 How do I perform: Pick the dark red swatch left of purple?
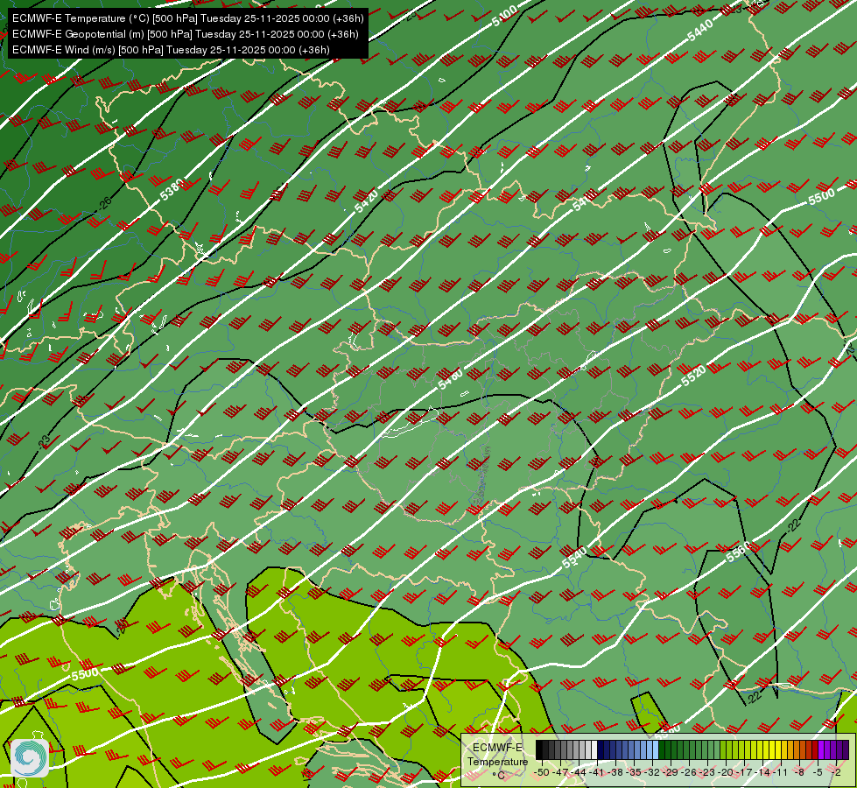coord(815,749)
